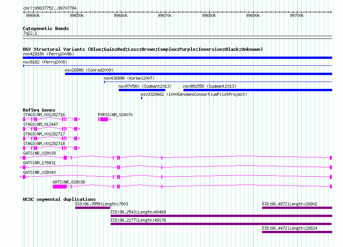Screen dimensions: 343x247
Task: Click the 99690k ruler tick label
Action: pyautogui.click(x=253, y=15)
